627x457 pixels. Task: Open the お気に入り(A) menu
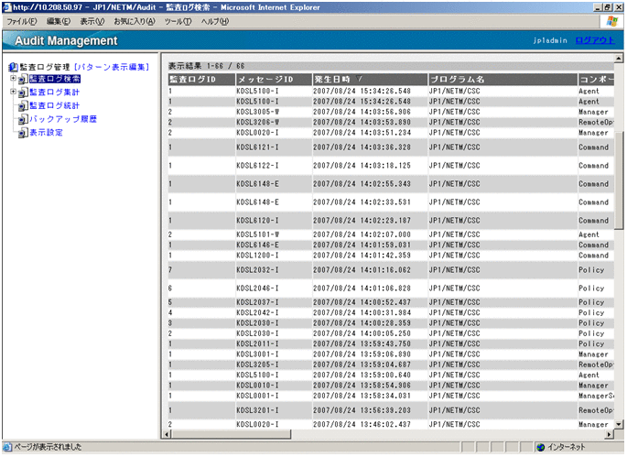click(x=135, y=20)
